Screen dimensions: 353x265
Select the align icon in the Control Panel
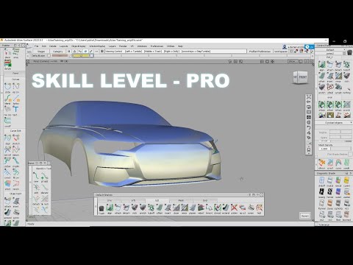click(x=322, y=65)
